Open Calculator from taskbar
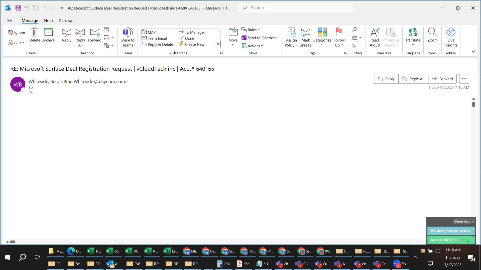The width and height of the screenshot is (481, 270). [x=225, y=264]
